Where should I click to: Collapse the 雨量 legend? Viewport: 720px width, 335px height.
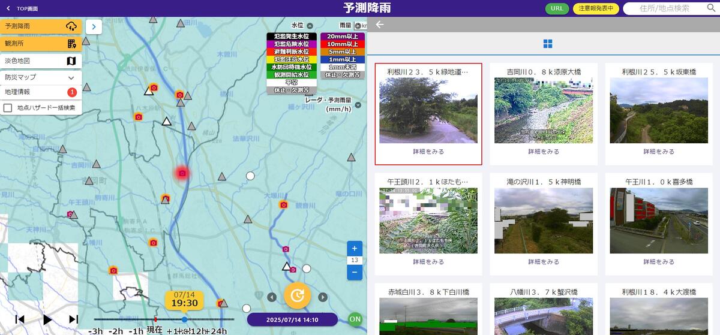[x=358, y=26]
